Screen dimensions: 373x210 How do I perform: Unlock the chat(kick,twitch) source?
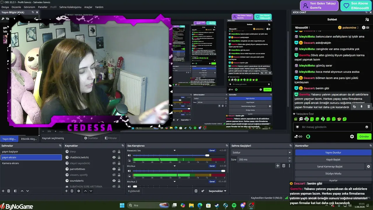(x=119, y=157)
